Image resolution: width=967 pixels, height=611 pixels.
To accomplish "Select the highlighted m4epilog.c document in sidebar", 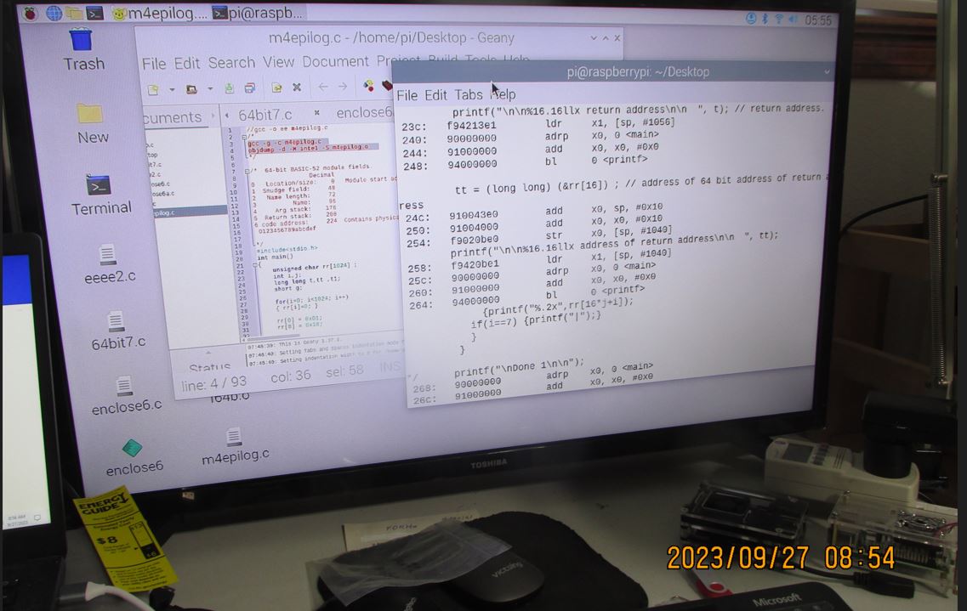I will 191,212.
